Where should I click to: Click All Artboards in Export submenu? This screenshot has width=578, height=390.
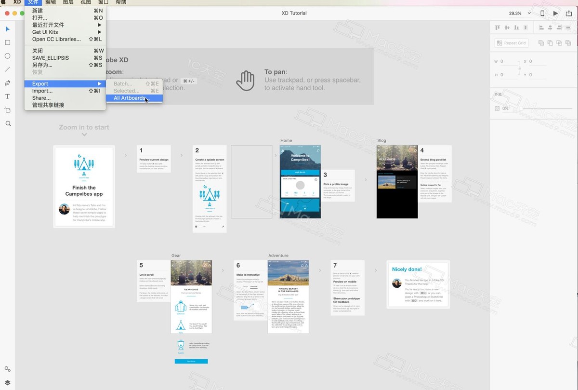131,98
